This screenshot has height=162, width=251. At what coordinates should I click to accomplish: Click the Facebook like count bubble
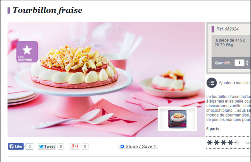(x=29, y=146)
